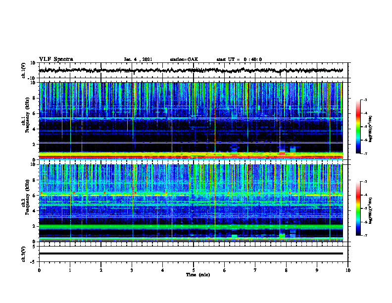Click the "ch.1(V)" axis label
The height and width of the screenshot is (303, 392).
pos(24,70)
